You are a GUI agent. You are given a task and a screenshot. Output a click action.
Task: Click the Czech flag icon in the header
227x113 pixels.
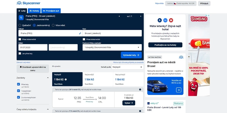175,4
